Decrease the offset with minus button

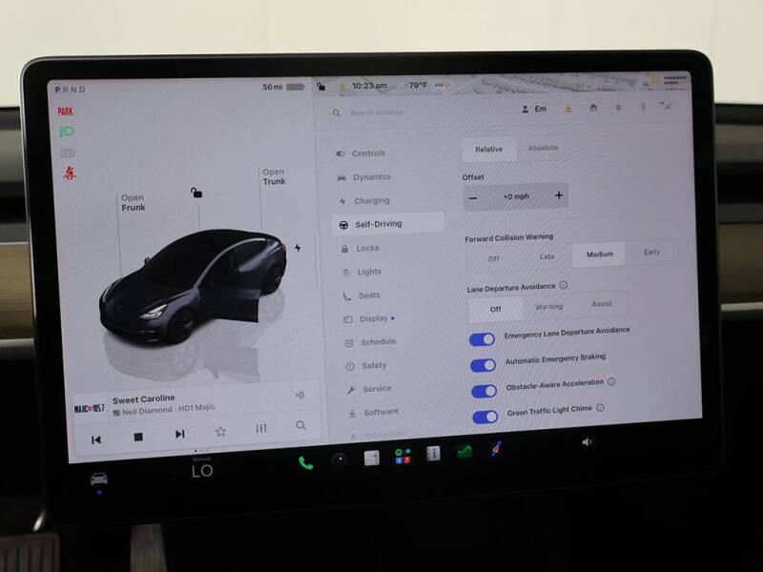(x=473, y=198)
